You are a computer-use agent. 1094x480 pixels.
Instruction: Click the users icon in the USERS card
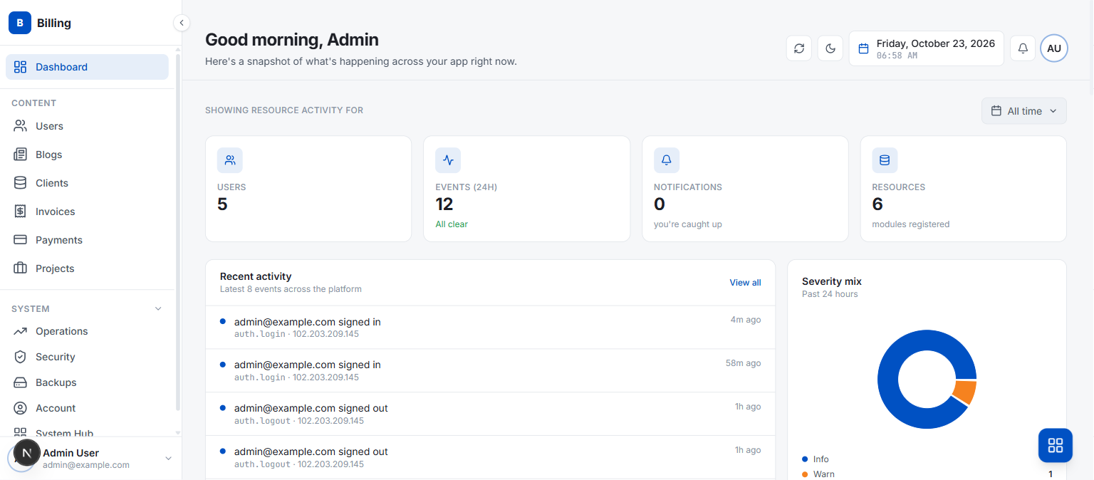coord(230,160)
